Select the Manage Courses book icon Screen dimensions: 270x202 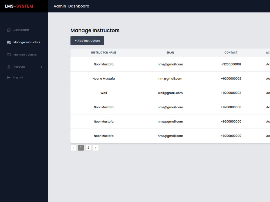tap(9, 55)
